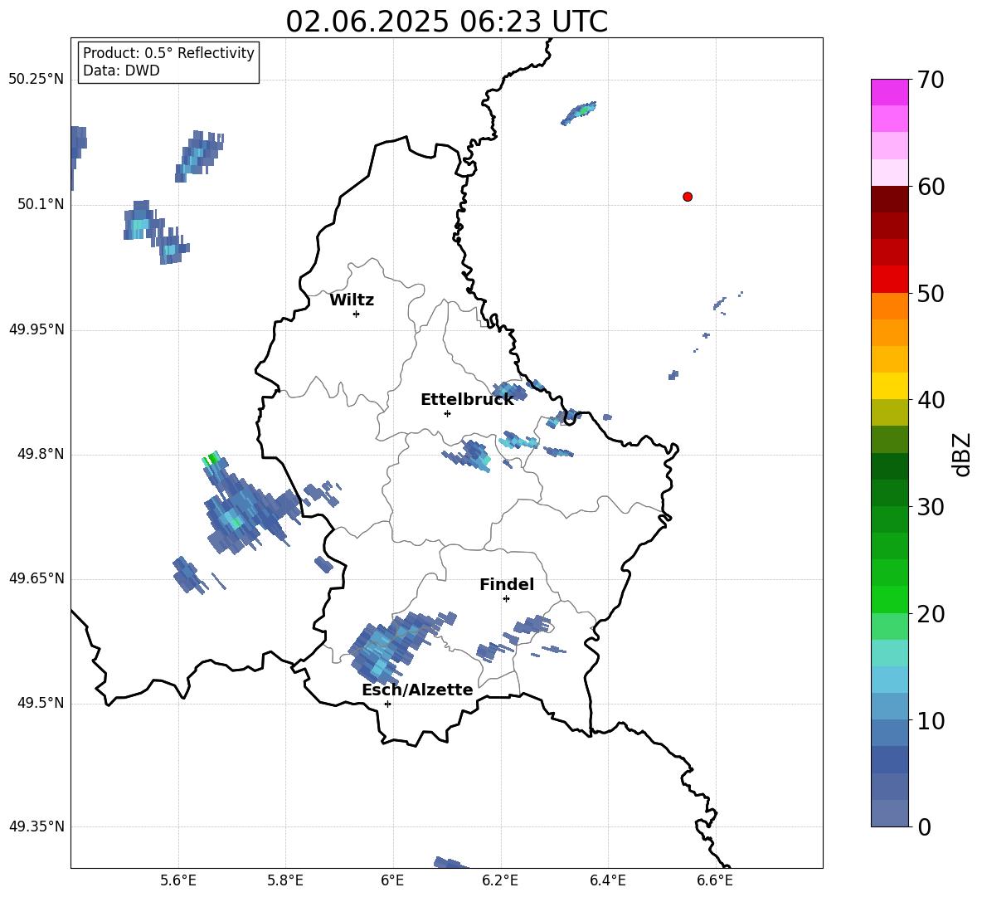Click the red dot marker on map
Image resolution: width=982 pixels, height=897 pixels.
point(687,197)
